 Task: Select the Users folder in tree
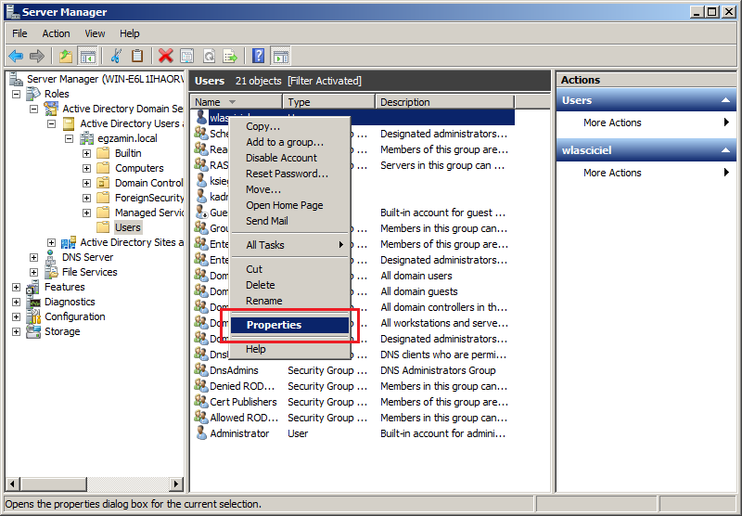[x=128, y=227]
